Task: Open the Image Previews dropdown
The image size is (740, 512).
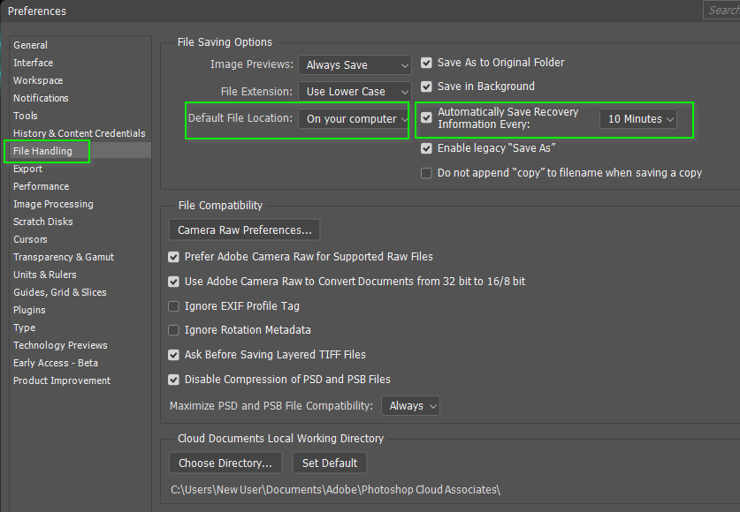Action: (x=355, y=65)
